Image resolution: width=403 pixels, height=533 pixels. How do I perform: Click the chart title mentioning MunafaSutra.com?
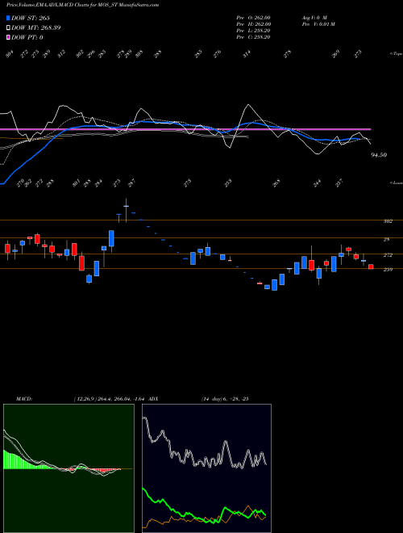[x=83, y=5]
